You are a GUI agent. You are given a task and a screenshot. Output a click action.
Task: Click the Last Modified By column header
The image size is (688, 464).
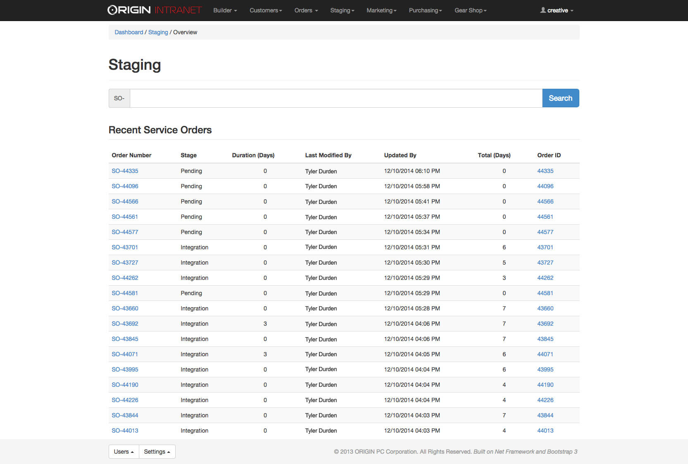[x=328, y=155]
